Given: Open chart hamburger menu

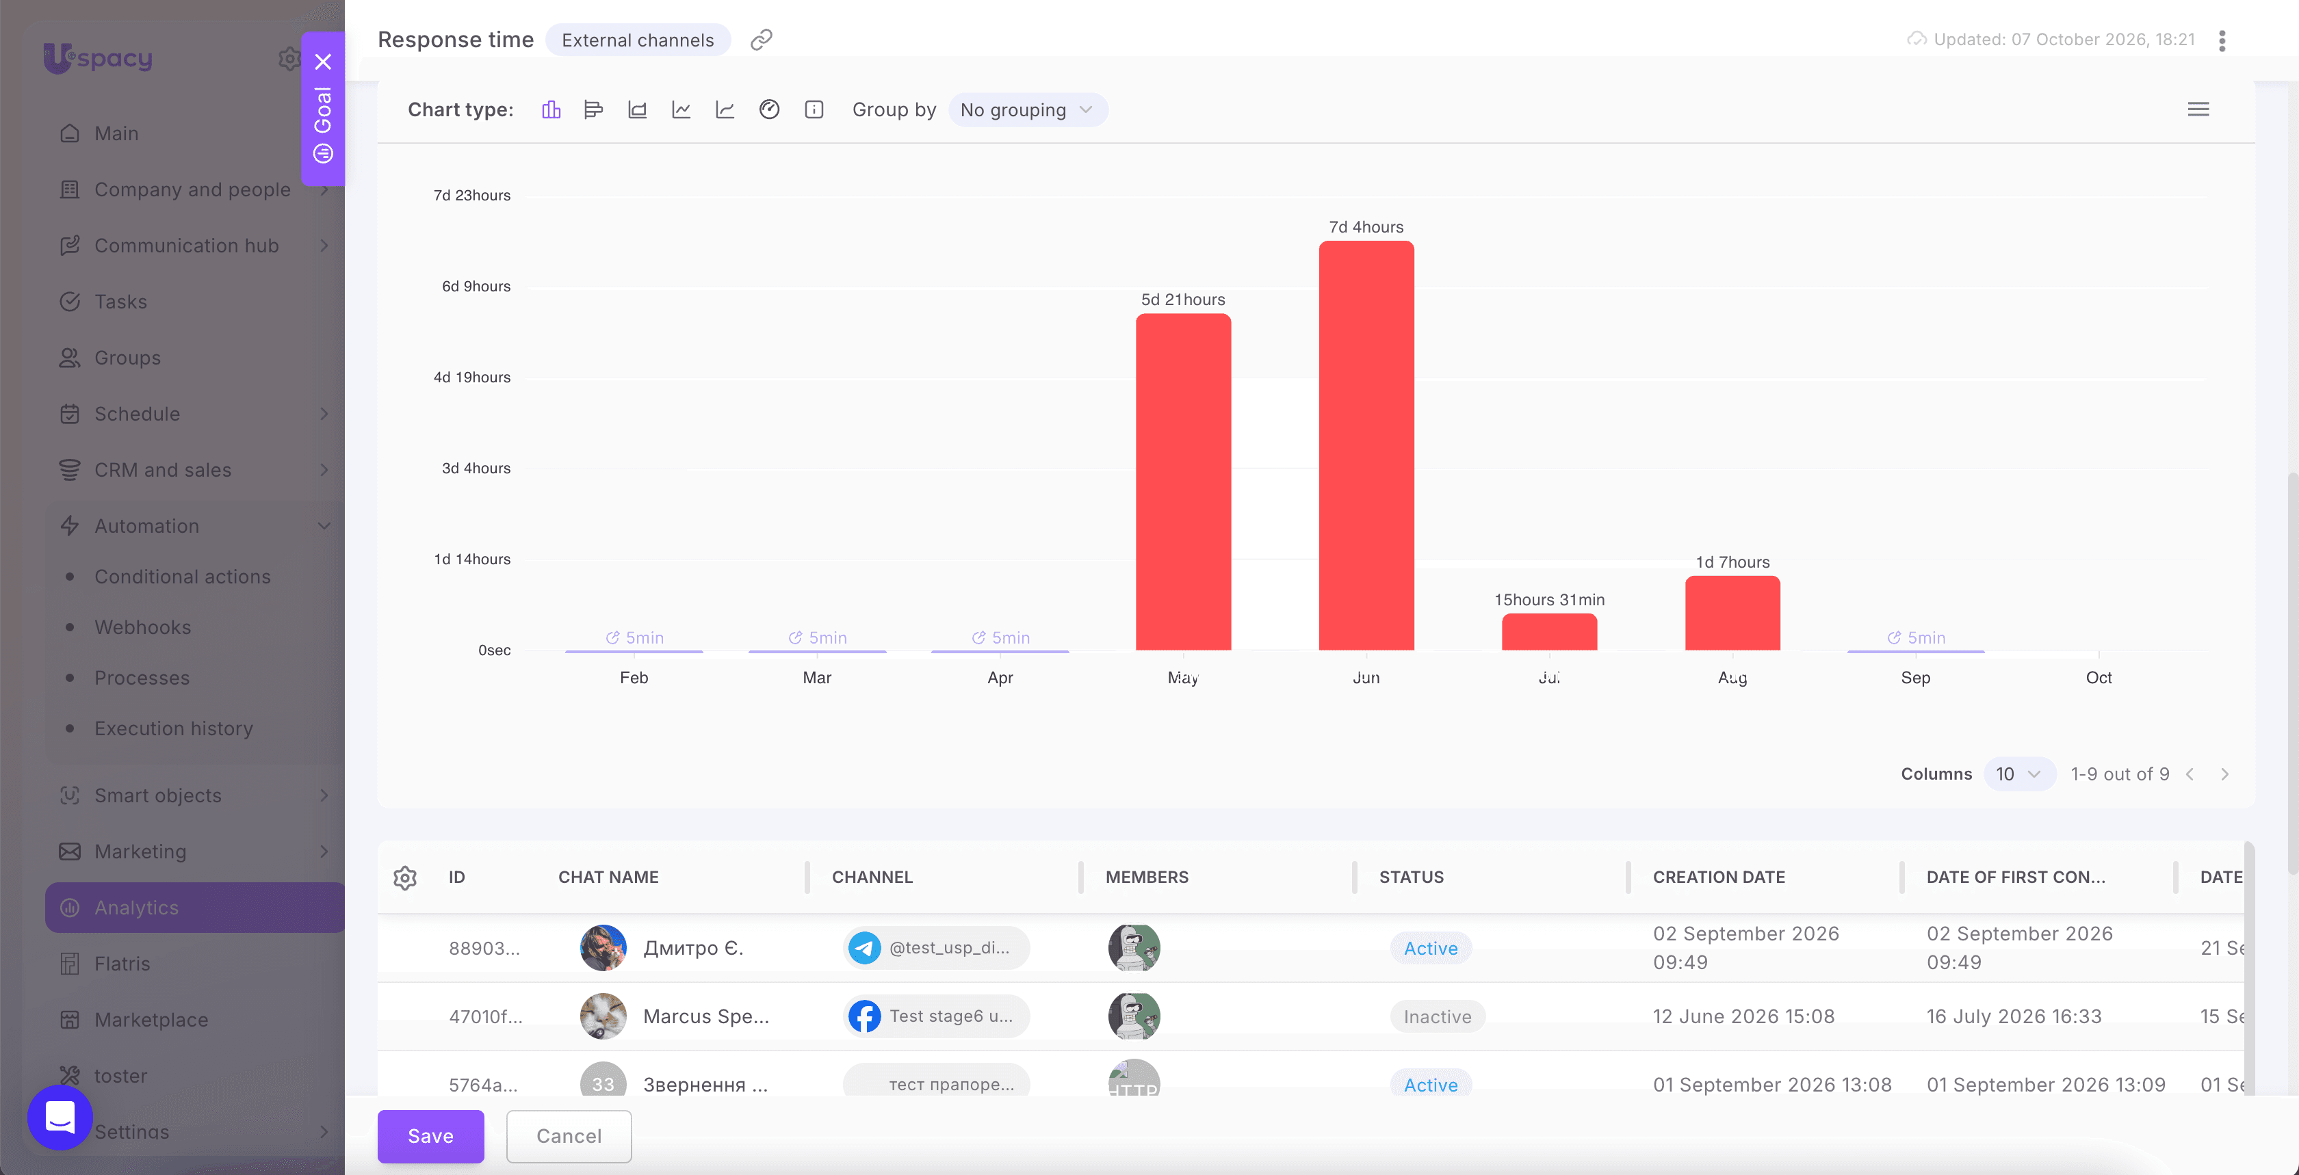Looking at the screenshot, I should click(2198, 109).
